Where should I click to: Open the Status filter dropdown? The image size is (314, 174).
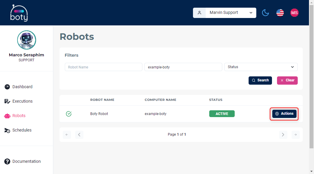[261, 67]
